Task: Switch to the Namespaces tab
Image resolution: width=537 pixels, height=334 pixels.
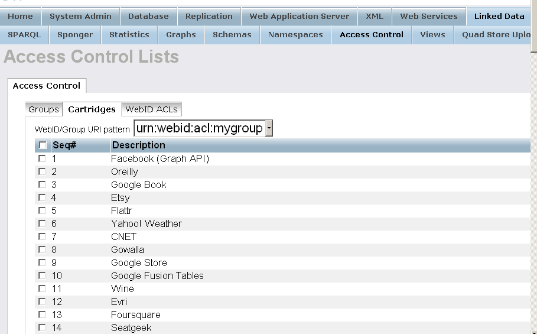Action: point(295,35)
